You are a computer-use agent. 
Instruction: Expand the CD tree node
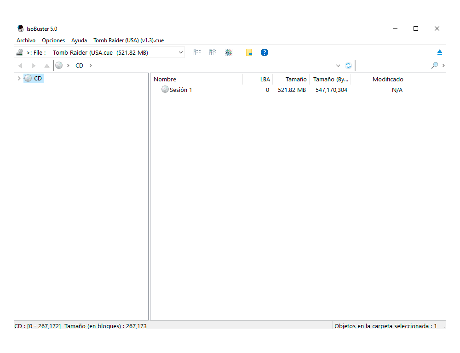[x=19, y=78]
